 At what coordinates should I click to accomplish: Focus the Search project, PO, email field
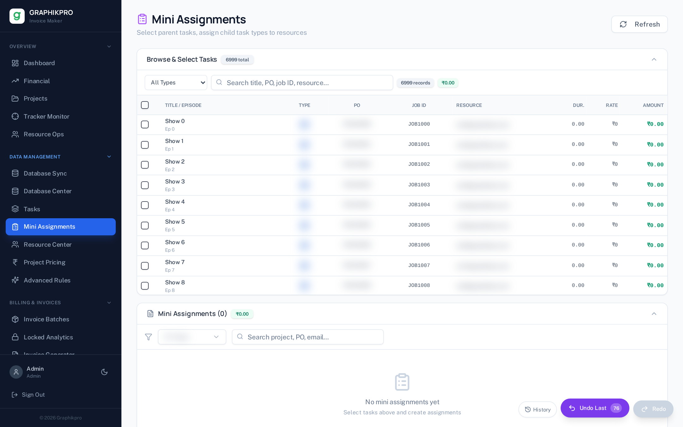(x=308, y=337)
